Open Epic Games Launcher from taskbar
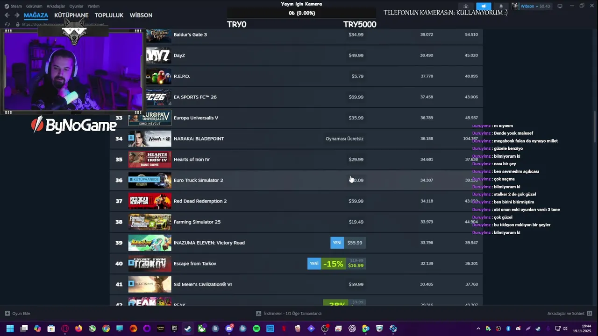 174,329
